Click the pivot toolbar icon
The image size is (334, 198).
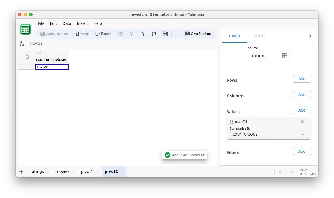(x=154, y=34)
